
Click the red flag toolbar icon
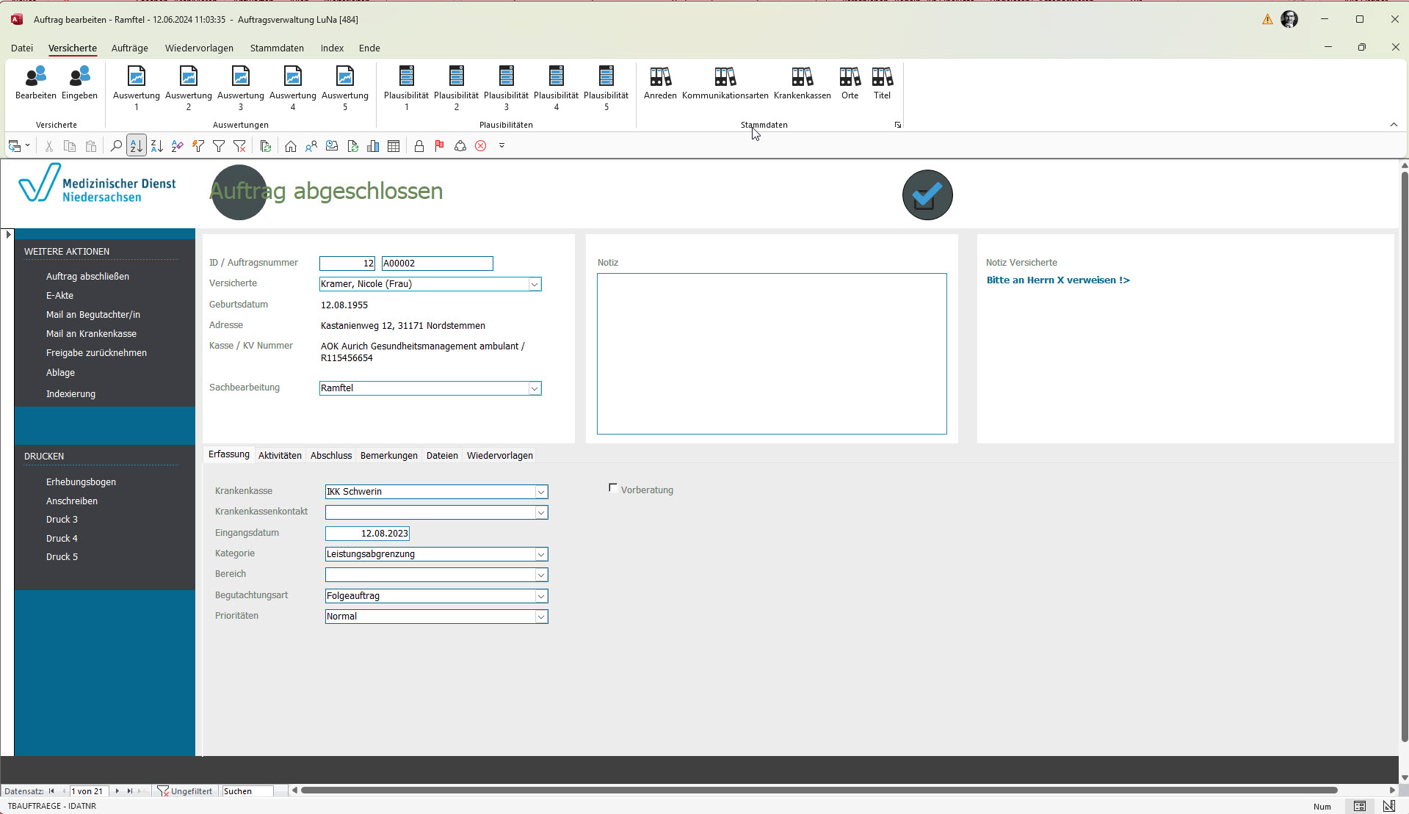click(x=439, y=146)
